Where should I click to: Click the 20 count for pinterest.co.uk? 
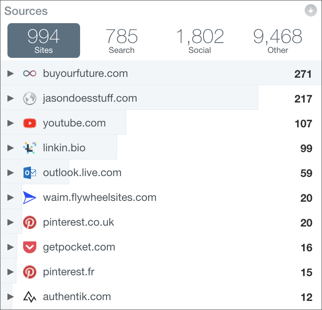tap(306, 223)
